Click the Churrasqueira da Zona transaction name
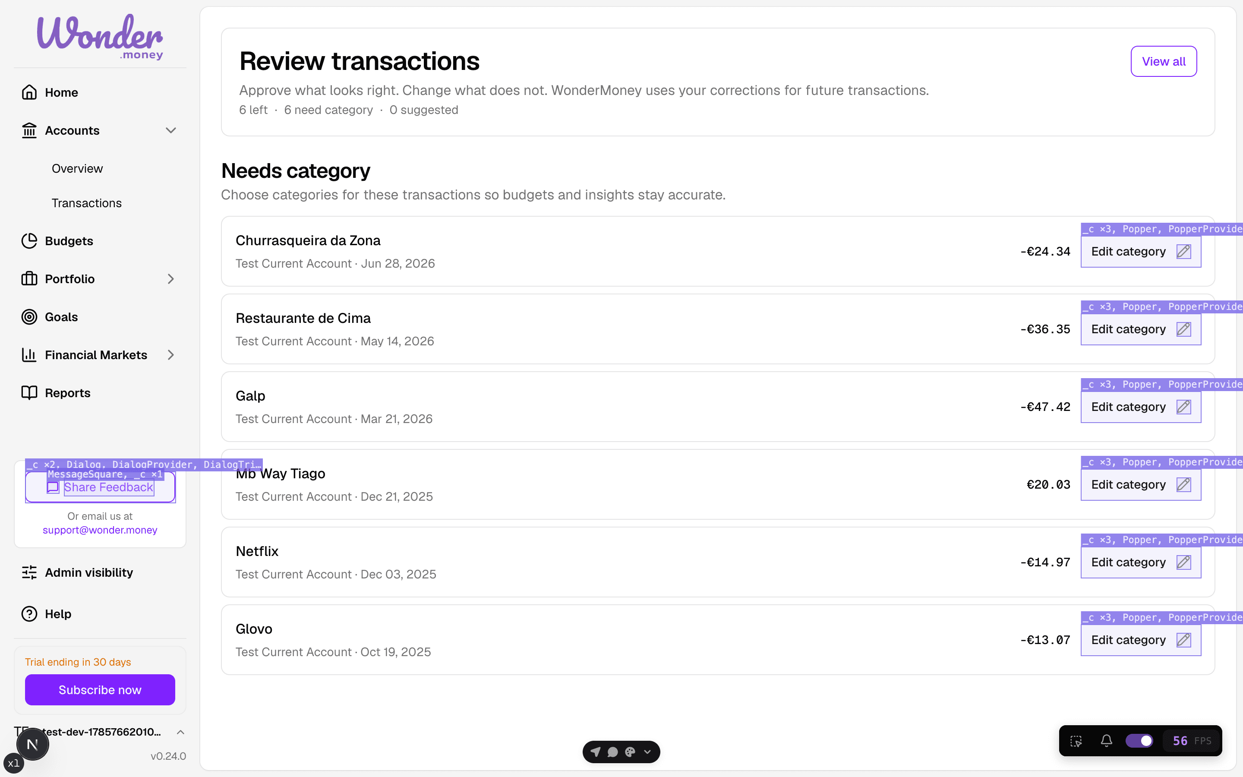This screenshot has height=777, width=1243. coord(308,240)
